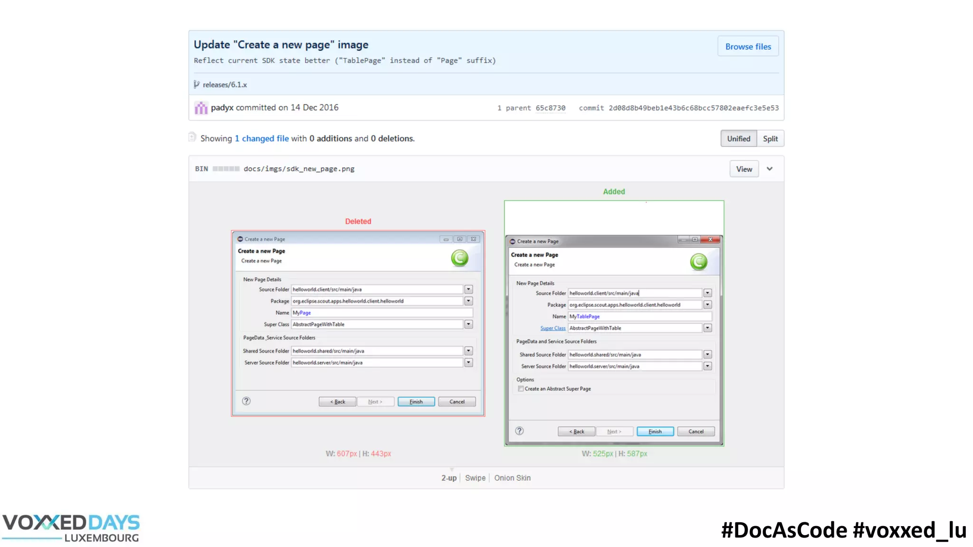Select the Swipe image comparison mode
Viewport: 973px width, 547px height.
(475, 478)
